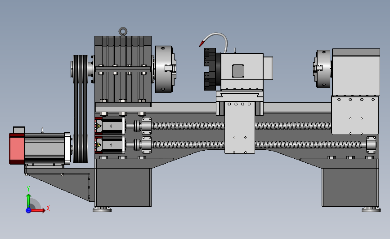The height and width of the screenshot is (239, 390).
Task: Select the turret body square cover plate
Action: [x=238, y=71]
